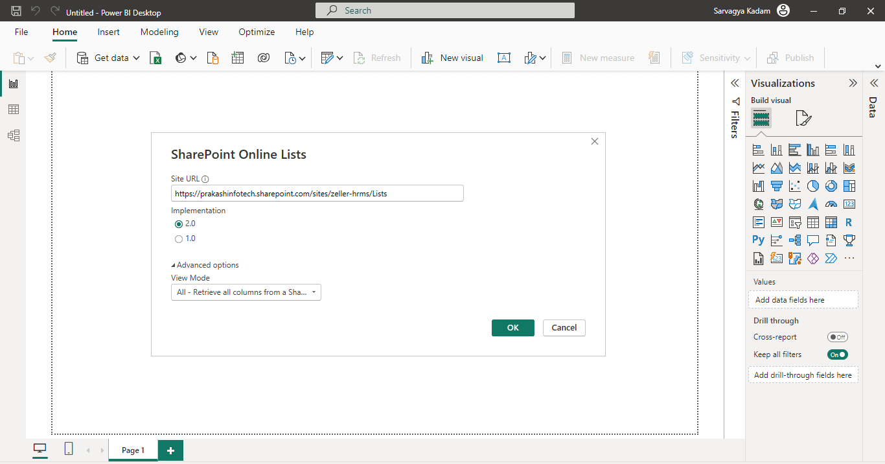This screenshot has width=885, height=464.
Task: Open the File menu
Action: pyautogui.click(x=21, y=32)
